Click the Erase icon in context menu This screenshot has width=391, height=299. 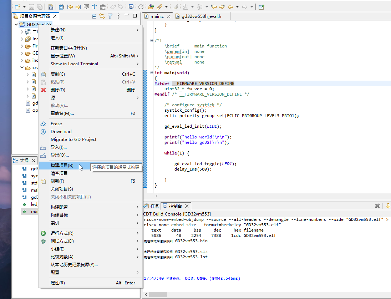pos(43,124)
